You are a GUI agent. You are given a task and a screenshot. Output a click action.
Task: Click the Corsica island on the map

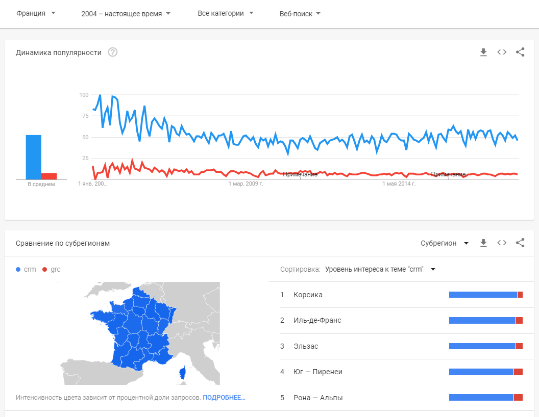click(182, 374)
